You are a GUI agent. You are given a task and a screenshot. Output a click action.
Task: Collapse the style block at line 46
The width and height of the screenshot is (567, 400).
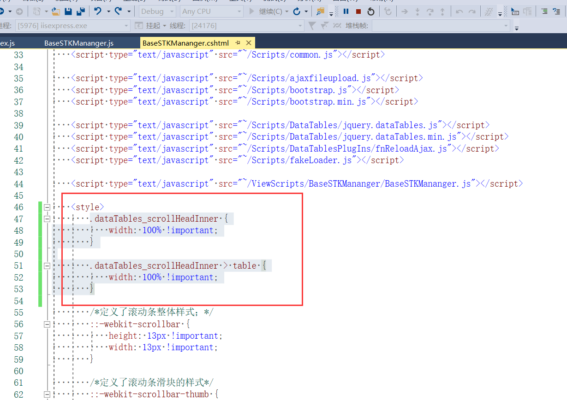coord(47,207)
